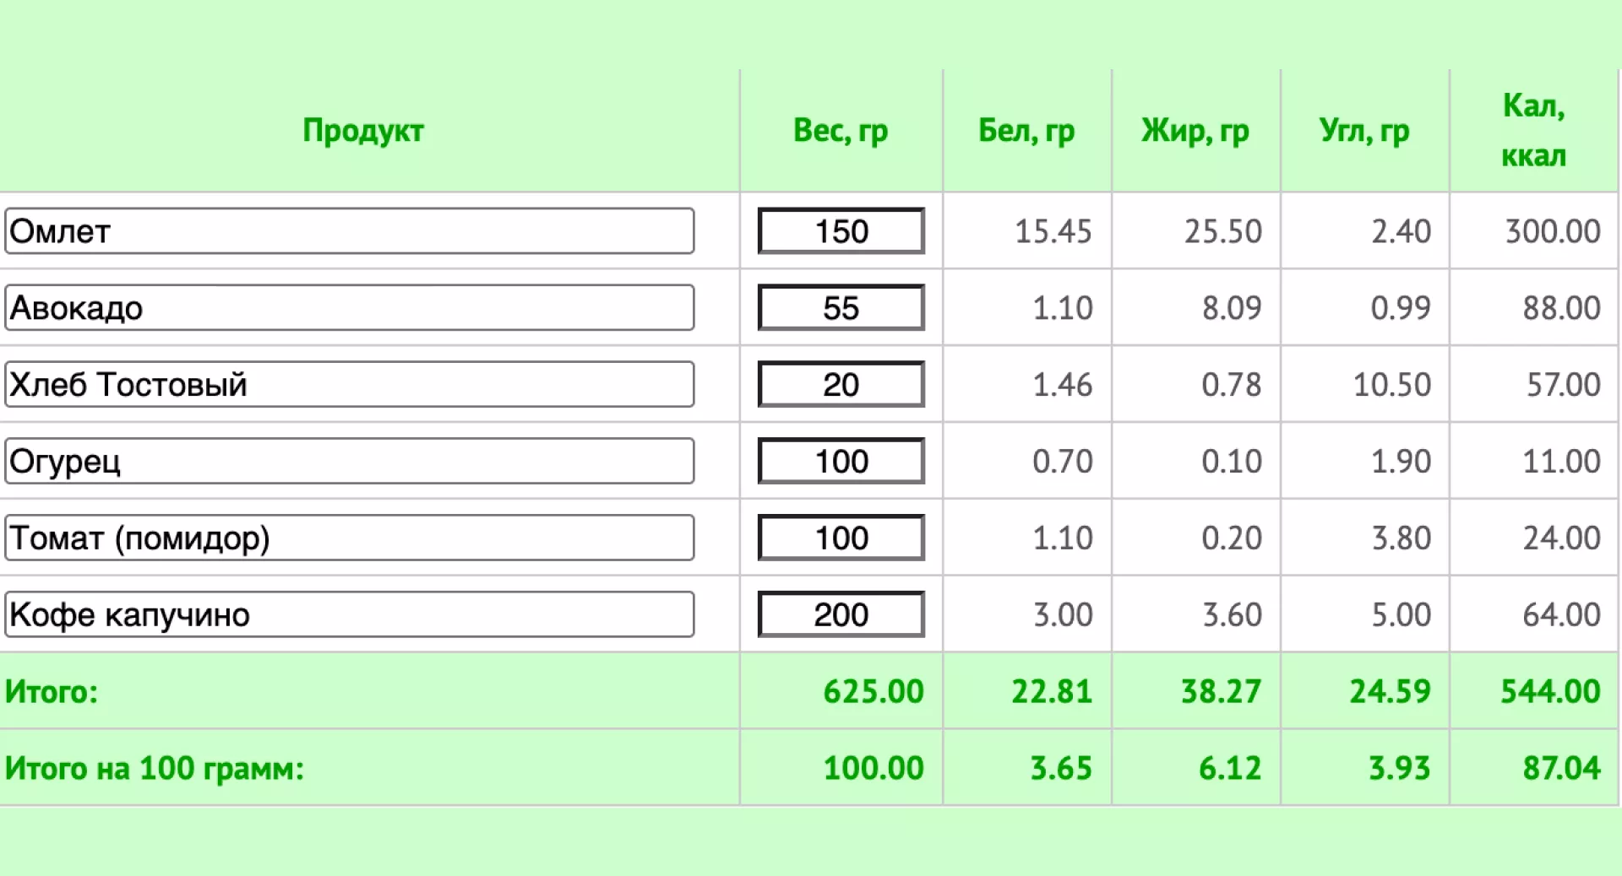Click the Жир, гр column header
The image size is (1622, 876).
point(1195,131)
